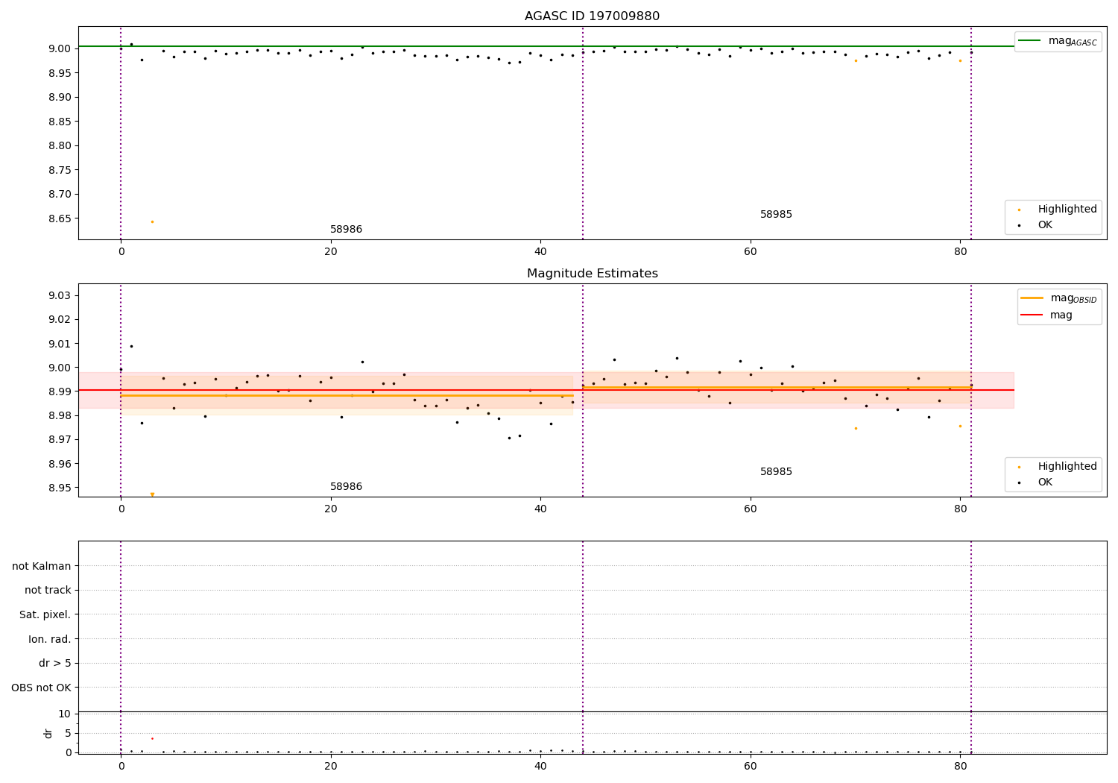
Task: Click the 9.03 tick label
Action: pyautogui.click(x=59, y=296)
